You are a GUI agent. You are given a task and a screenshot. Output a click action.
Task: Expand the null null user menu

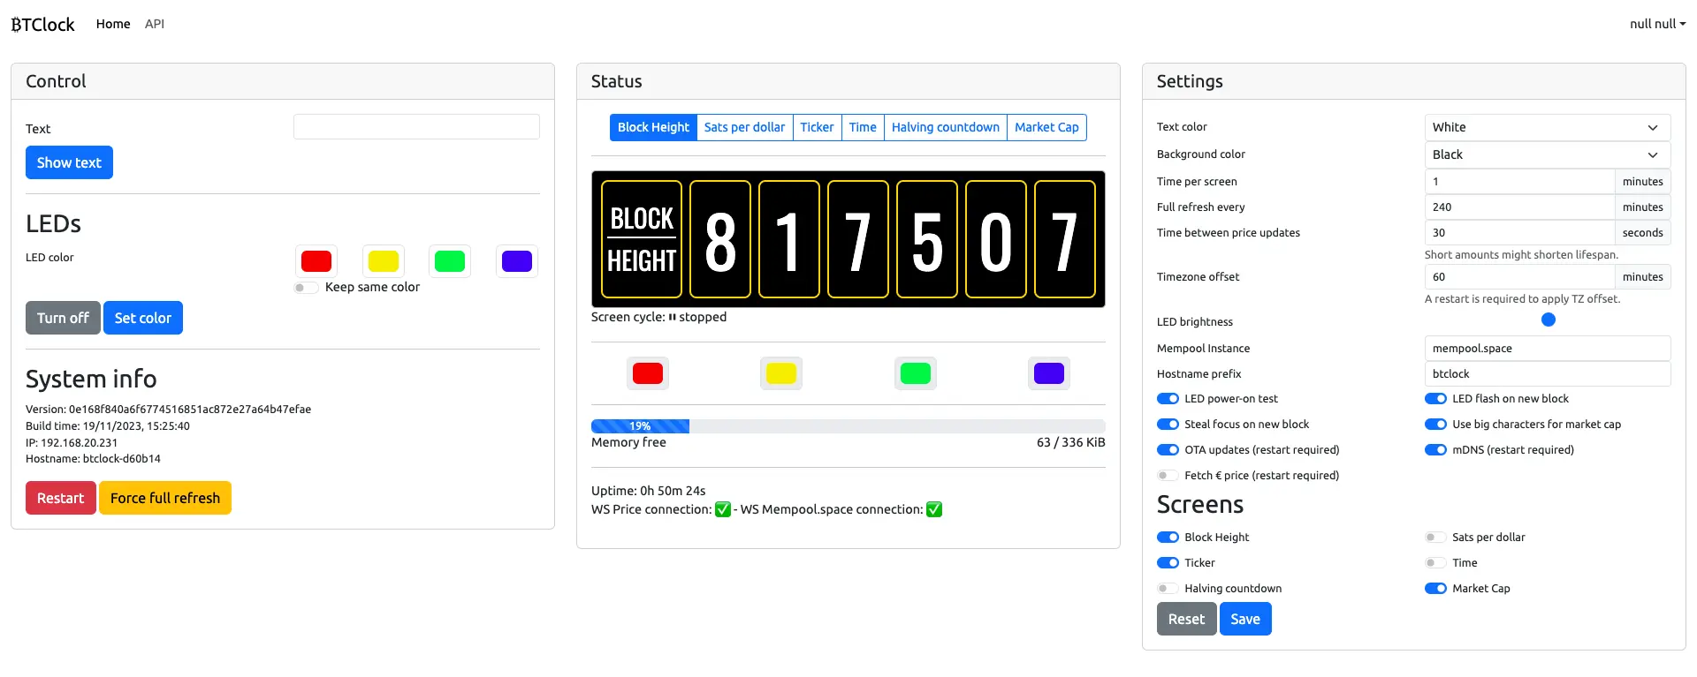tap(1657, 24)
